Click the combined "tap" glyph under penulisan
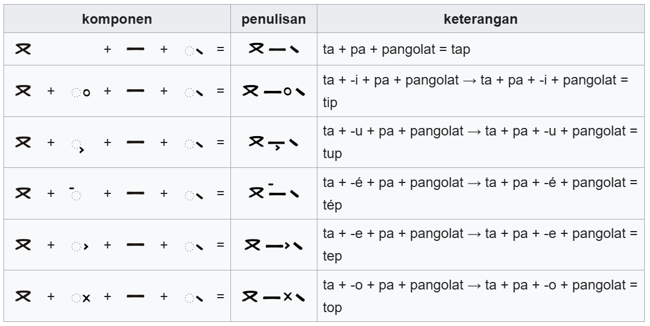 click(274, 49)
